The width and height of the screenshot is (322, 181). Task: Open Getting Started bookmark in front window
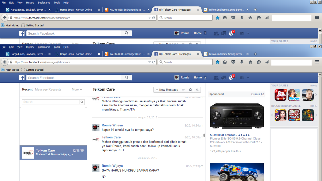tap(32, 70)
